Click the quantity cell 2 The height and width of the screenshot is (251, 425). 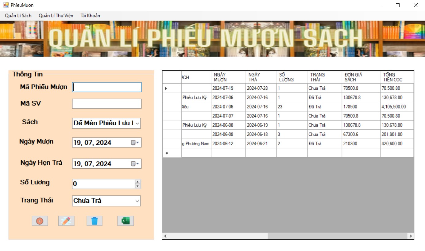292,143
